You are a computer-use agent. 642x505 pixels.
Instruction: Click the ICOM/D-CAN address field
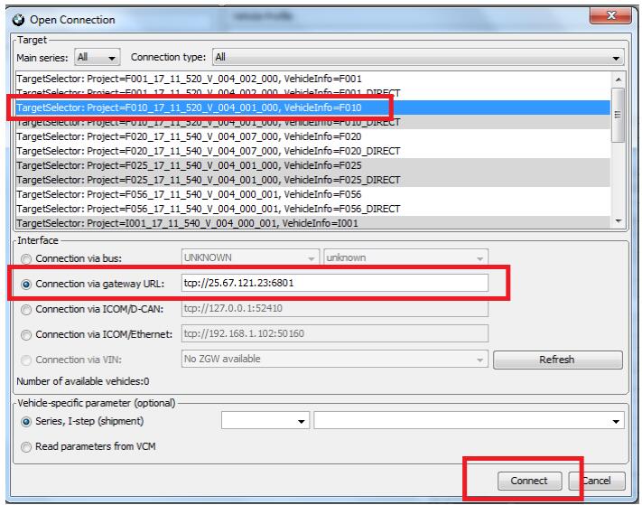335,308
